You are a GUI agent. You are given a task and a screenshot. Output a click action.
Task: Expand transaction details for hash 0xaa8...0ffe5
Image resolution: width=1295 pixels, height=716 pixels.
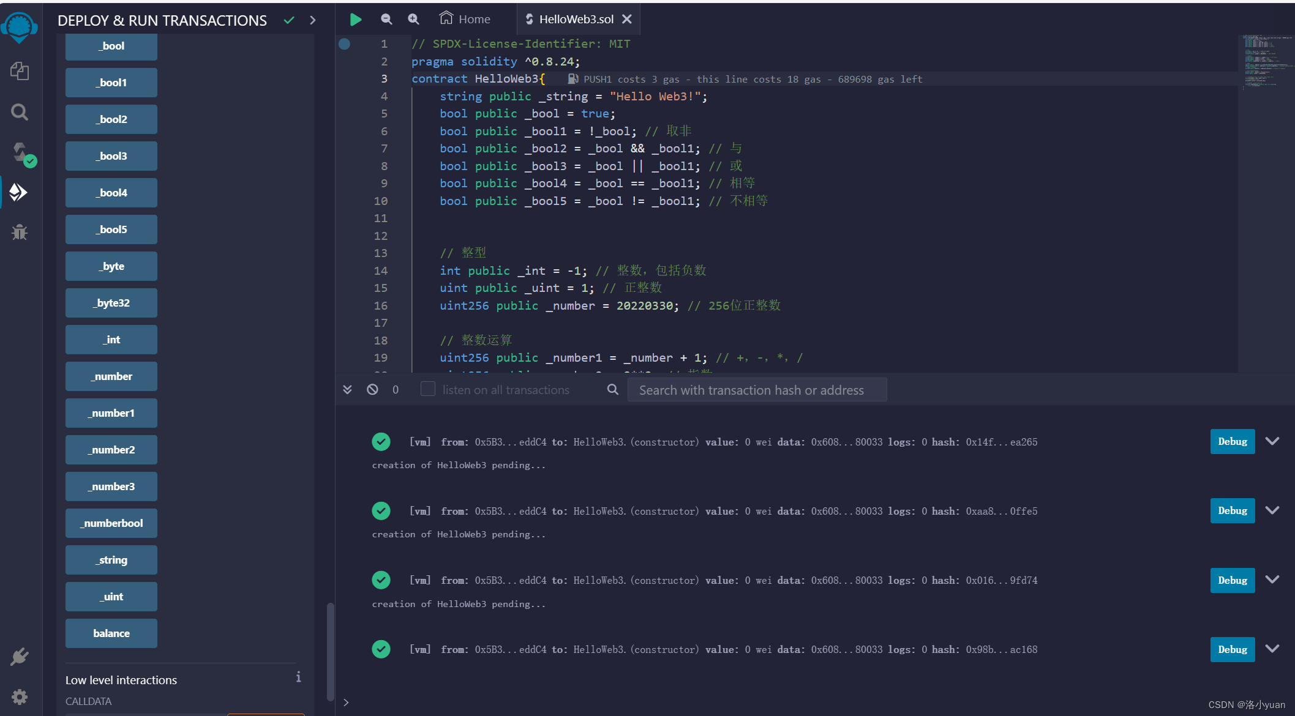1272,510
